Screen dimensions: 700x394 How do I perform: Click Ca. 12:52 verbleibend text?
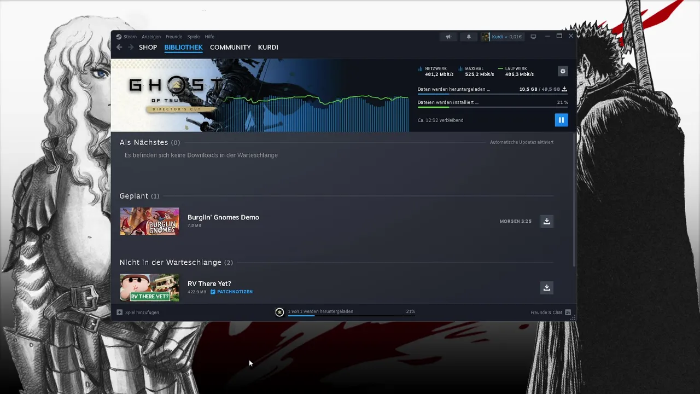coord(440,120)
